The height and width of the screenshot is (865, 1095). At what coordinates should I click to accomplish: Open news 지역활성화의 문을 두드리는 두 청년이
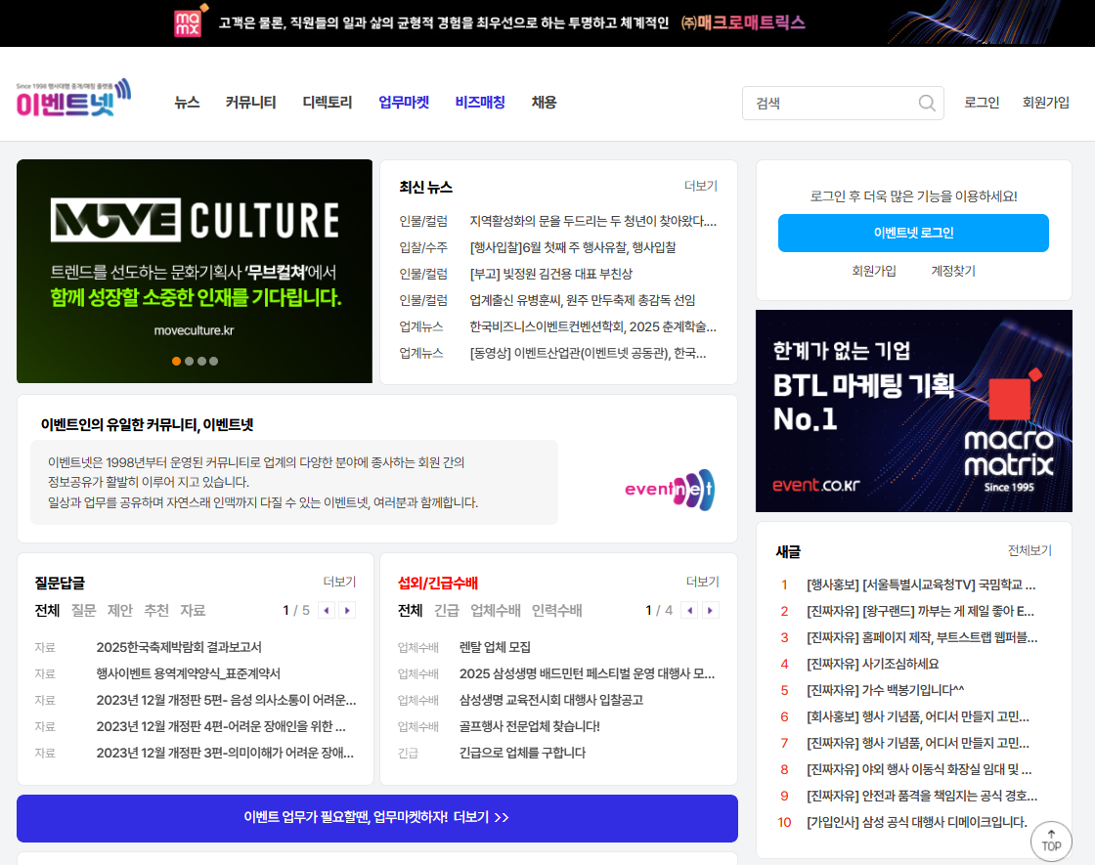click(x=592, y=221)
